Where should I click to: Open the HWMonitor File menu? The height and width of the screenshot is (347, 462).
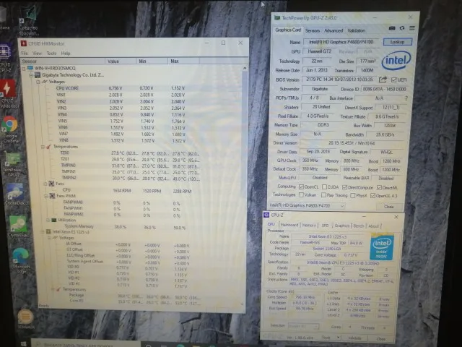[25, 53]
